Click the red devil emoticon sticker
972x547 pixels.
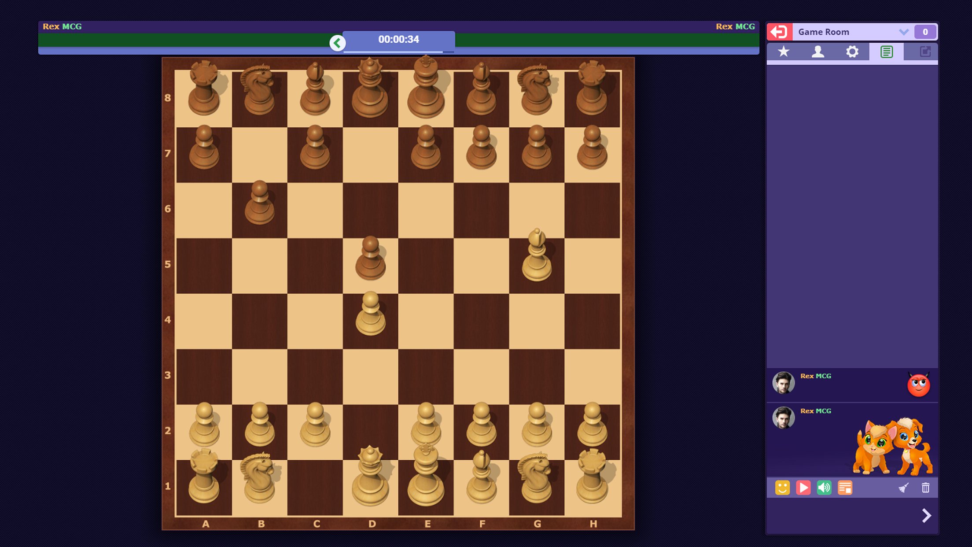coord(918,385)
